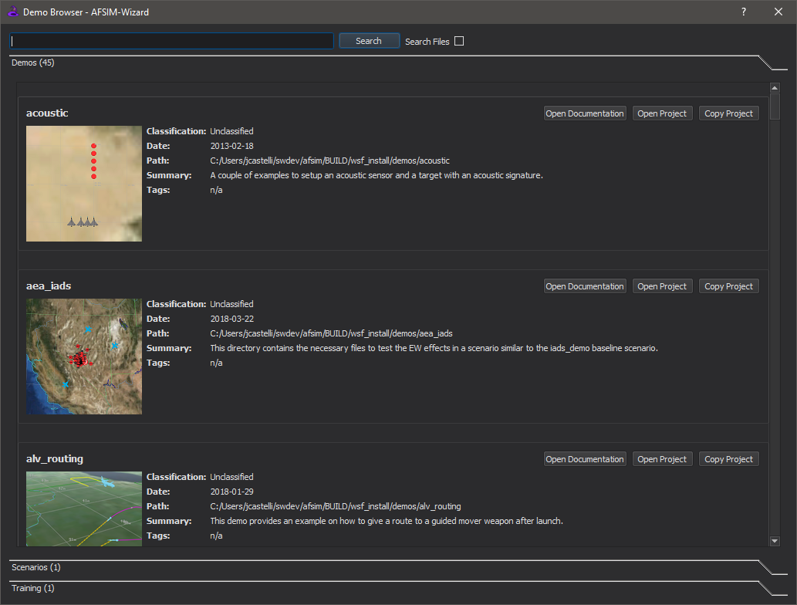Open Project for alv_routing demo

[662, 459]
